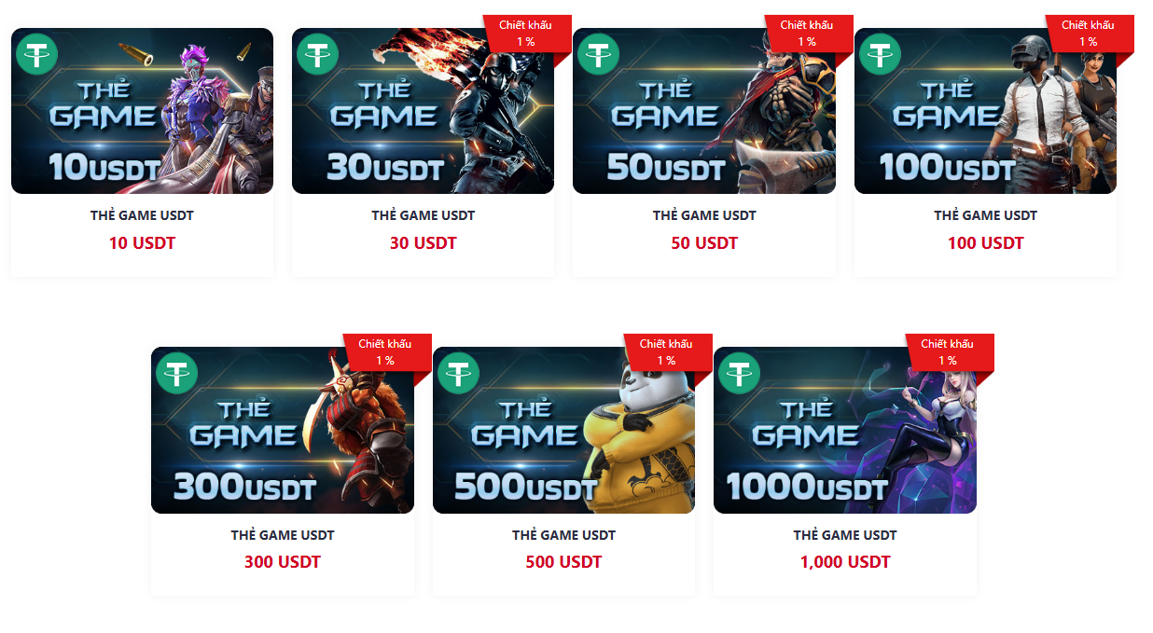Click the Tether icon on 10 USDT card
Screen dimensions: 1153x633
(x=37, y=53)
